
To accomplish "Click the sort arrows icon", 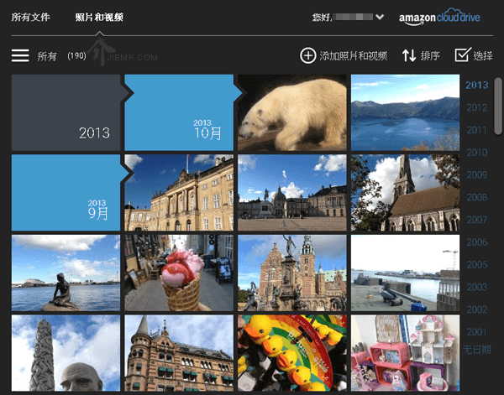I will [x=409, y=56].
